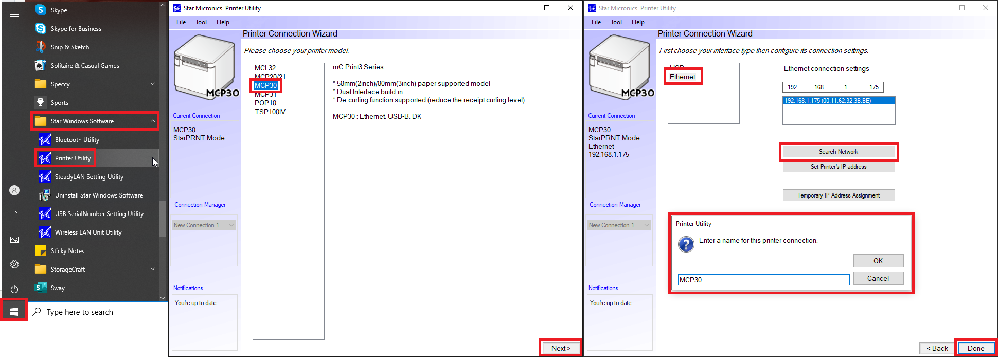Open Tool menu in left Printer Utility window
This screenshot has width=999, height=358.
point(201,22)
